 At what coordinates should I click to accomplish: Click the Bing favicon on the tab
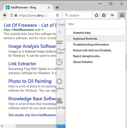(8, 8)
